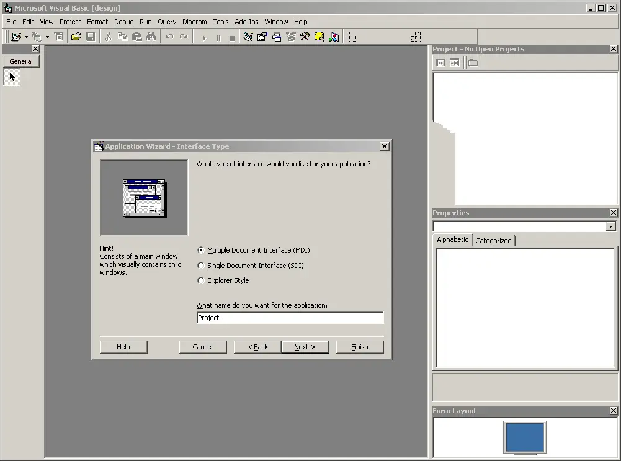Click the Save Project floppy icon
Image resolution: width=621 pixels, height=461 pixels.
point(91,37)
